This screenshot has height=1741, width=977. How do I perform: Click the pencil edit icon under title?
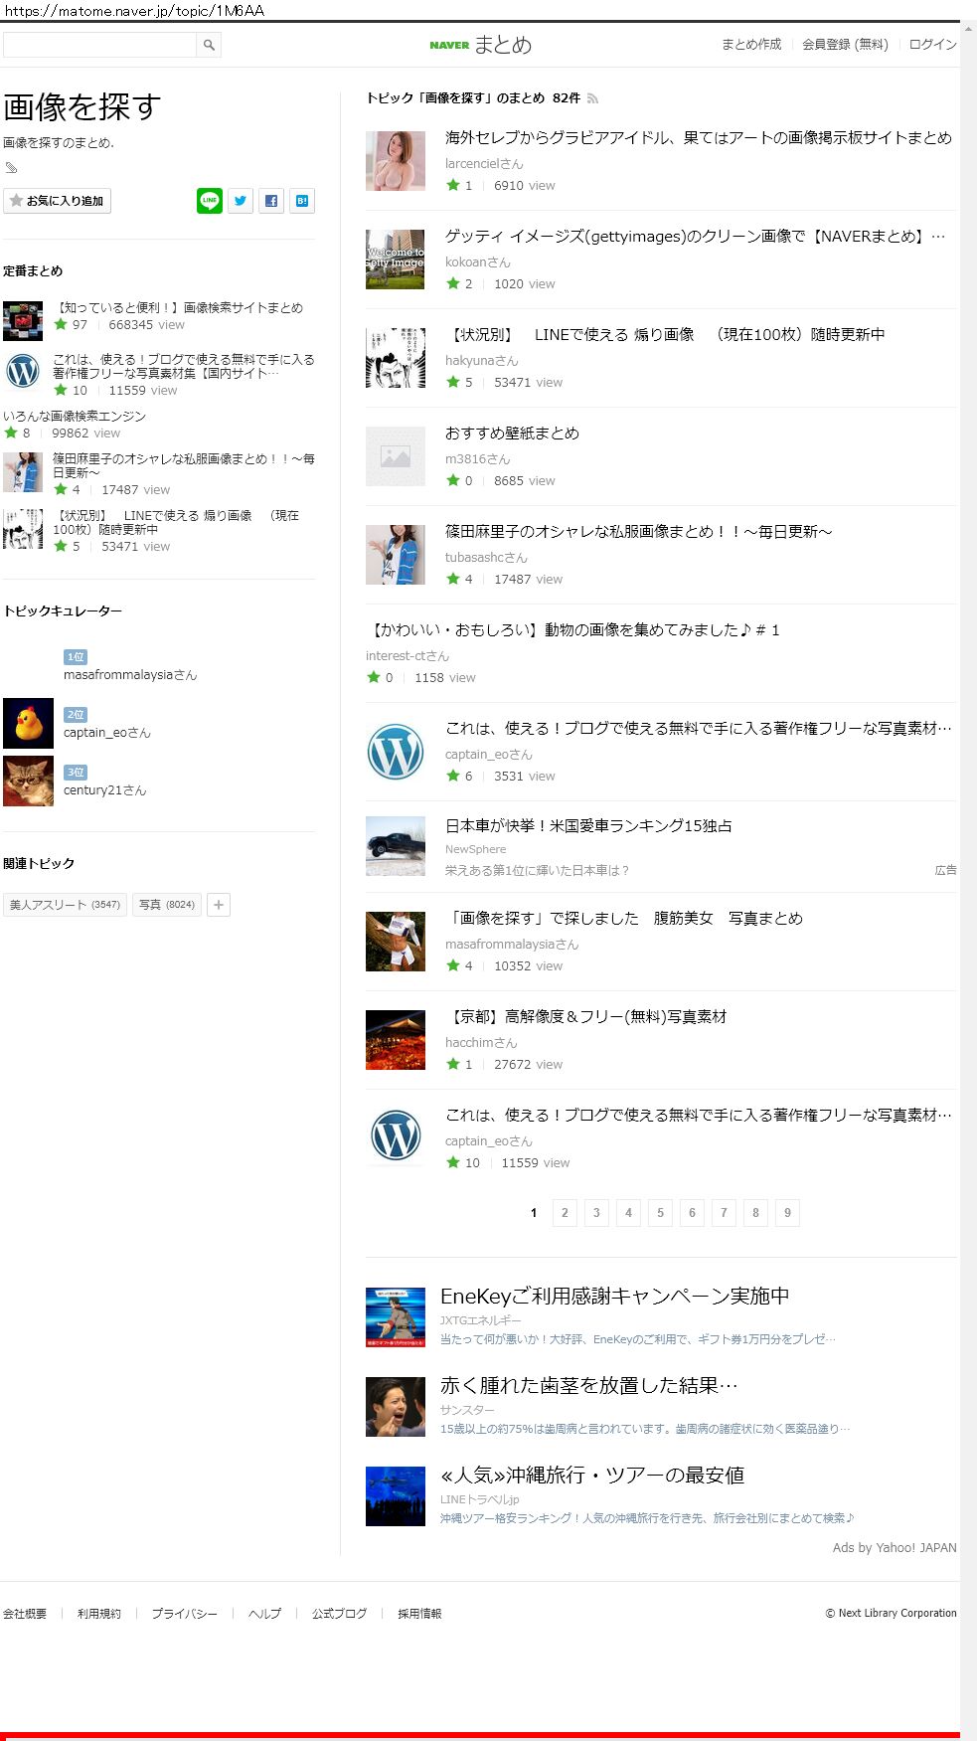coord(12,168)
